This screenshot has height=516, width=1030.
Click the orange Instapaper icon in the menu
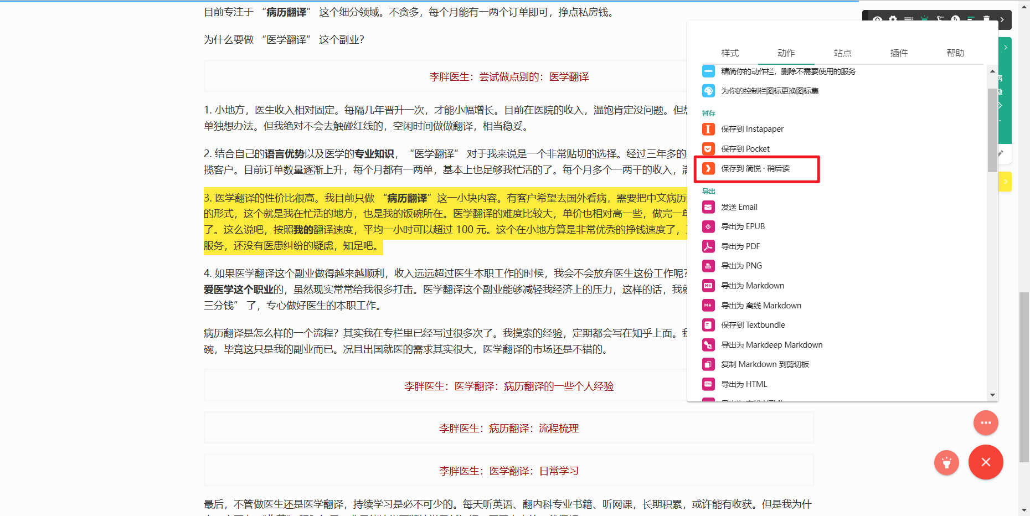(x=708, y=129)
